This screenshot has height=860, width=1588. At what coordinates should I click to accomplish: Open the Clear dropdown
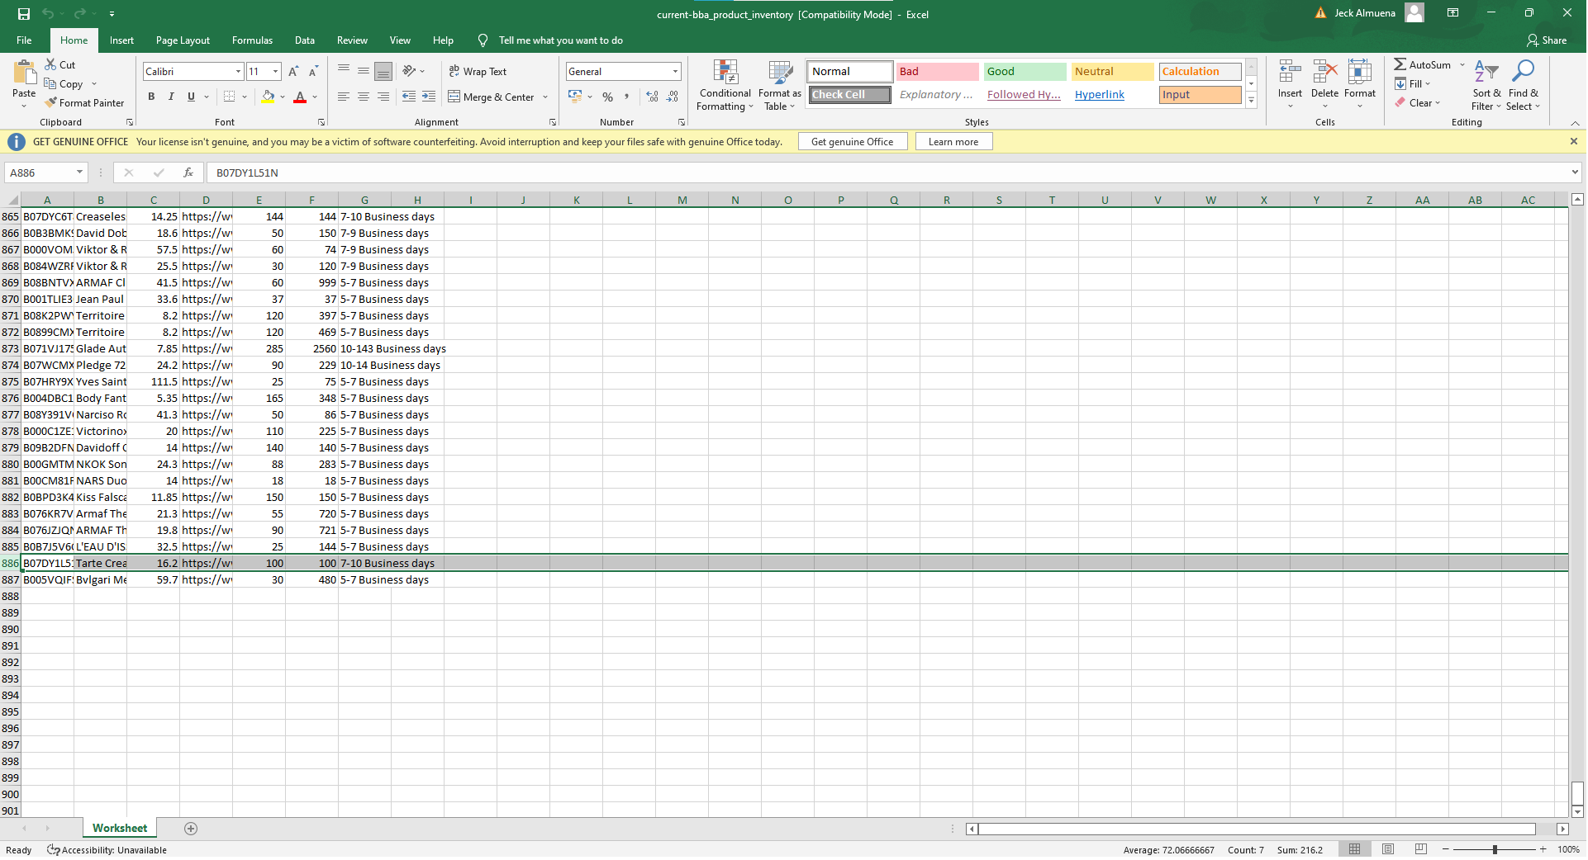[x=1418, y=103]
